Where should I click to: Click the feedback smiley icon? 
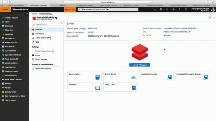[x=186, y=9]
